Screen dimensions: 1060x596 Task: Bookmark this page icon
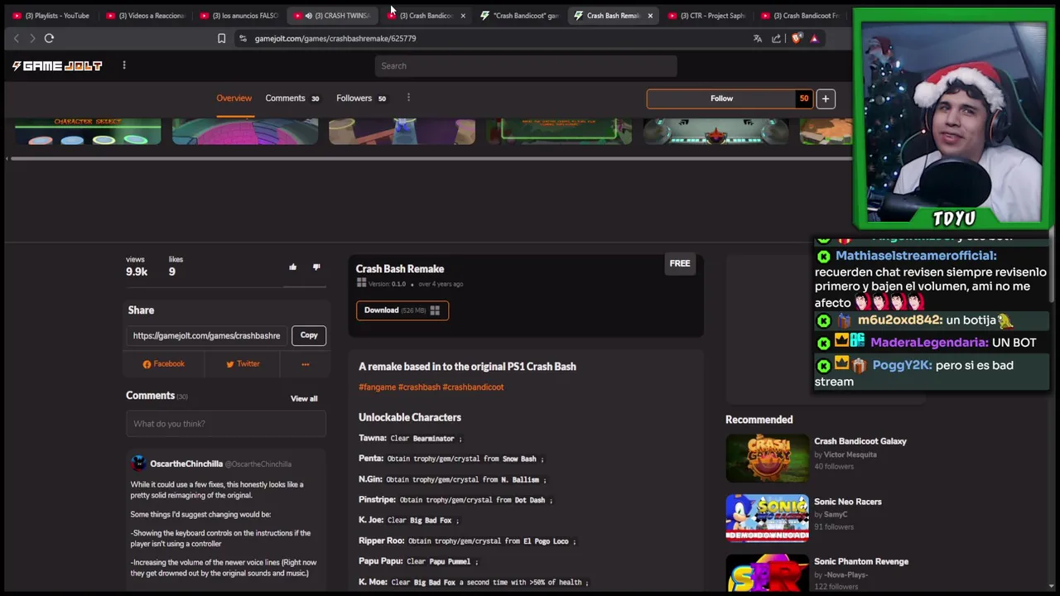click(x=221, y=38)
